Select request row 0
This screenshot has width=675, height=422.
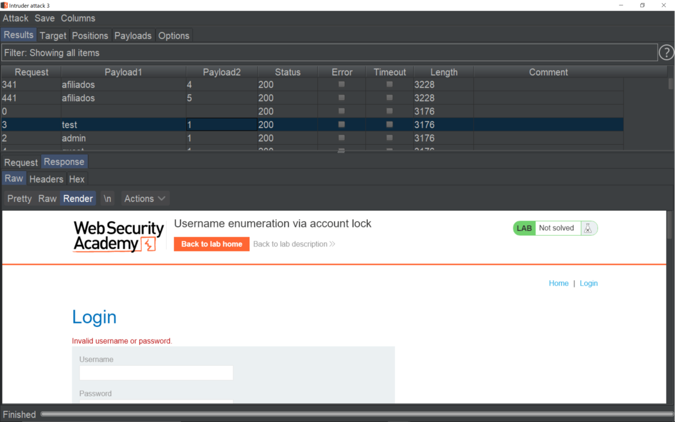[312, 111]
